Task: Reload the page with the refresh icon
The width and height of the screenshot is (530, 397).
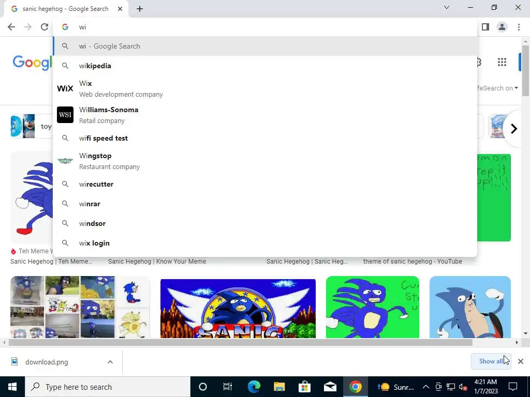Action: pyautogui.click(x=45, y=27)
